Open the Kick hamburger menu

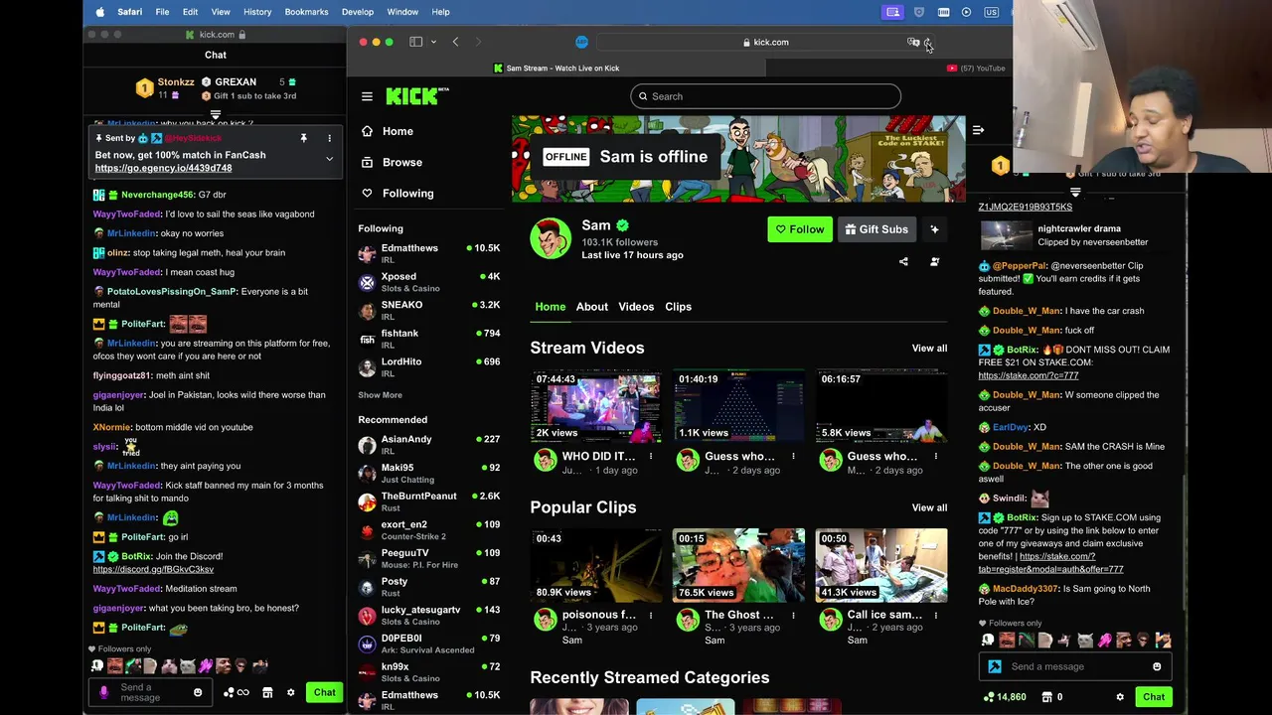point(367,96)
